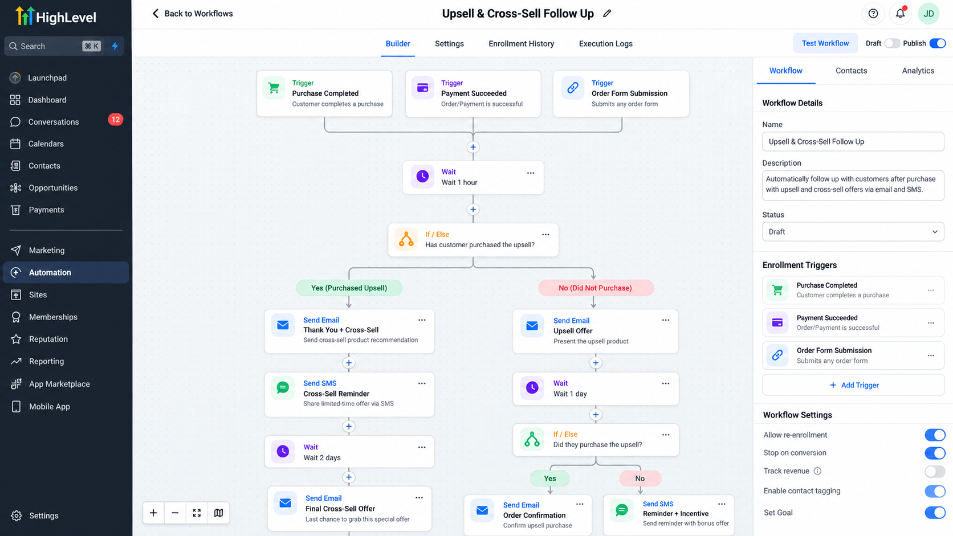
Task: Toggle the Draft switch
Action: click(x=892, y=43)
